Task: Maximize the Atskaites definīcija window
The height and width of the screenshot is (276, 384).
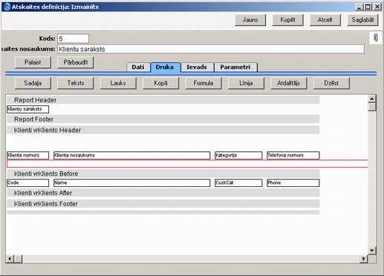Action: (x=368, y=7)
